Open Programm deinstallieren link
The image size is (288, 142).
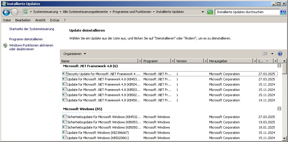tap(26, 39)
